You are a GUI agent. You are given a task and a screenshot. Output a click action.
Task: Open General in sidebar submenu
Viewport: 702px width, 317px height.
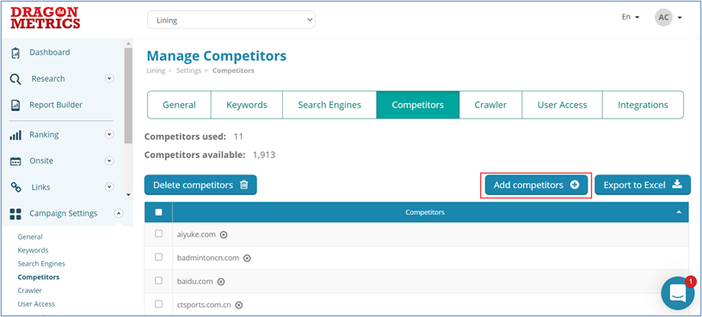30,237
